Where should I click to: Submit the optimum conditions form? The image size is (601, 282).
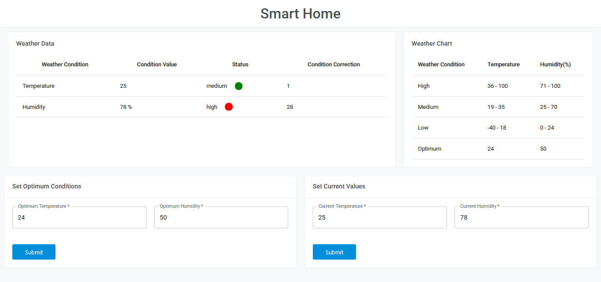pyautogui.click(x=34, y=252)
